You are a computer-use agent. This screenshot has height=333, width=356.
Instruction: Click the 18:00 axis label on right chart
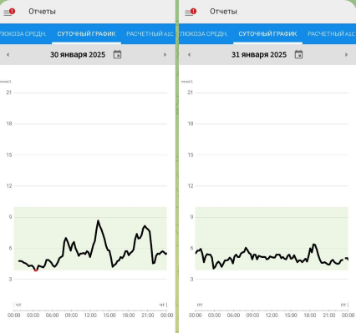point(310,315)
